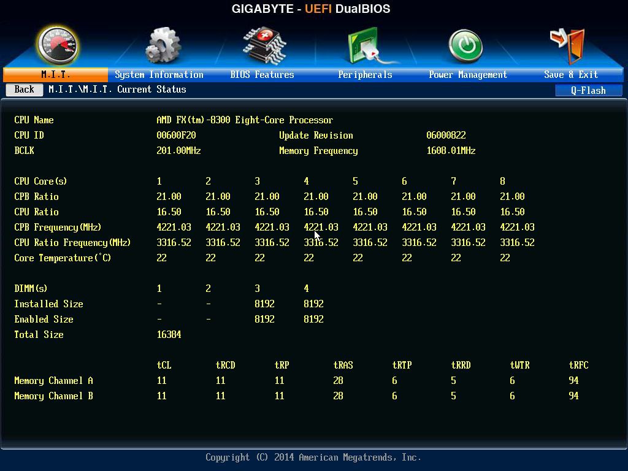Open the Peripherals tab

(365, 74)
